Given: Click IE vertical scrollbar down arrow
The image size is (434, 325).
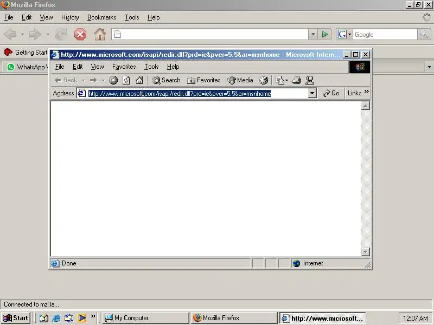Looking at the screenshot, I should point(365,252).
